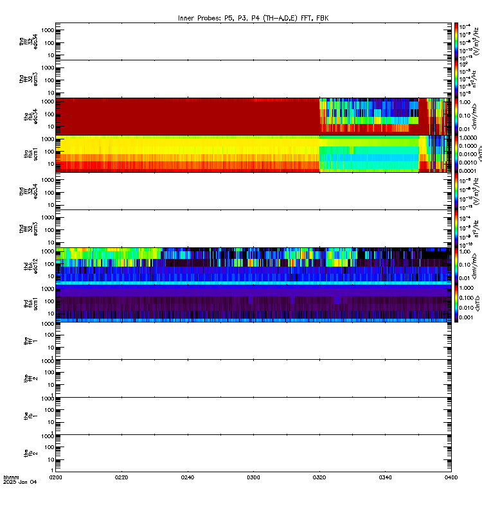Click the '<|nT|>' unit label beside thd fbk scm1
This screenshot has width=482, height=514.
pos(478,303)
